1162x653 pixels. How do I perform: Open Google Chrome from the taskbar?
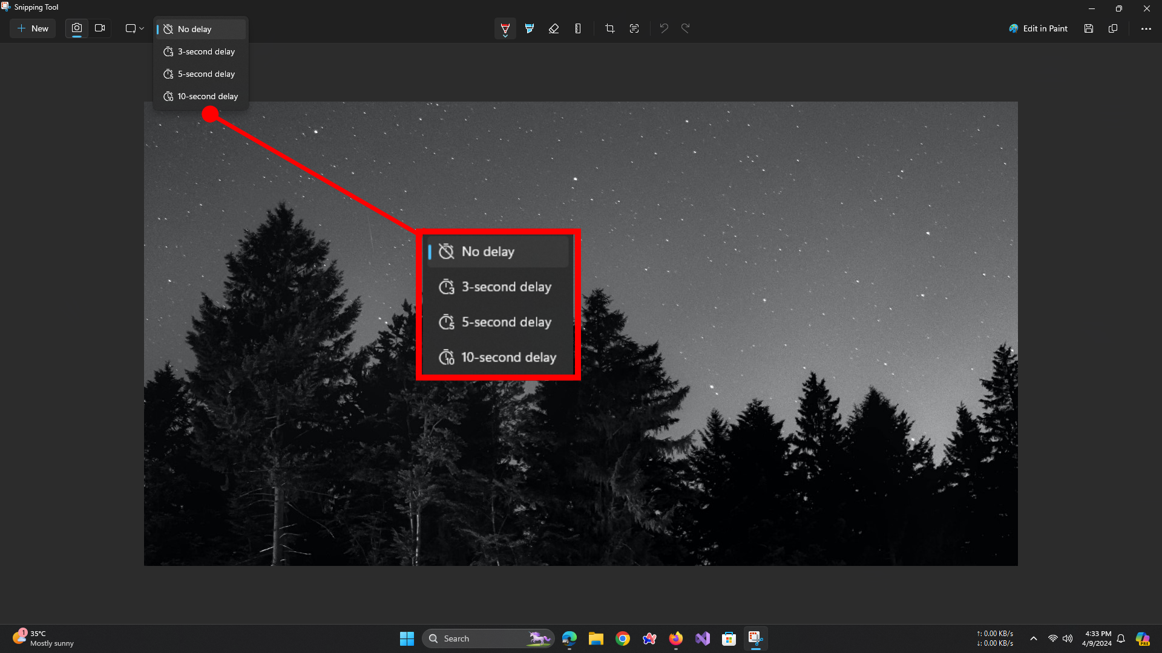tap(623, 638)
